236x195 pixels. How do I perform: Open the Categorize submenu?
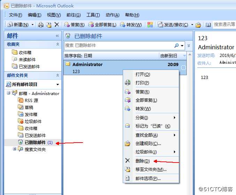tap(151, 117)
